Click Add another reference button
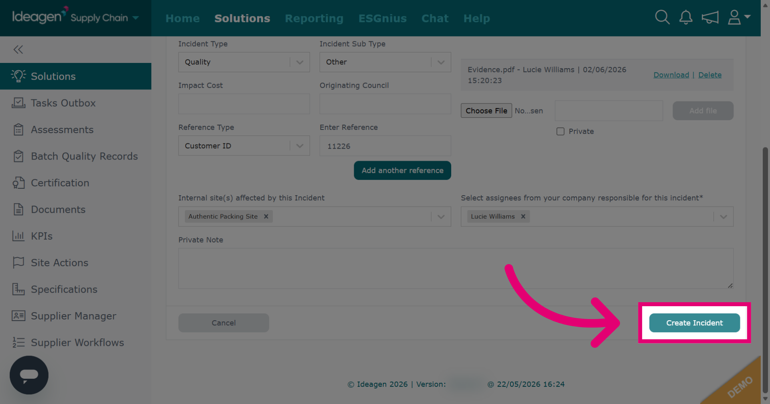This screenshot has height=404, width=770. point(402,170)
